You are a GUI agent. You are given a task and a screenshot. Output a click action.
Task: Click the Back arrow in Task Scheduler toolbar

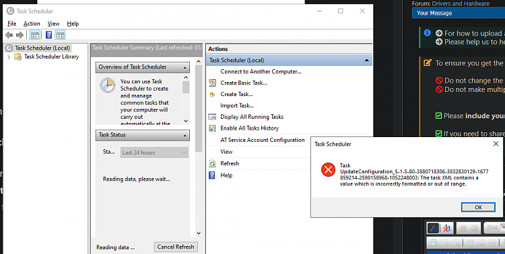click(x=9, y=35)
